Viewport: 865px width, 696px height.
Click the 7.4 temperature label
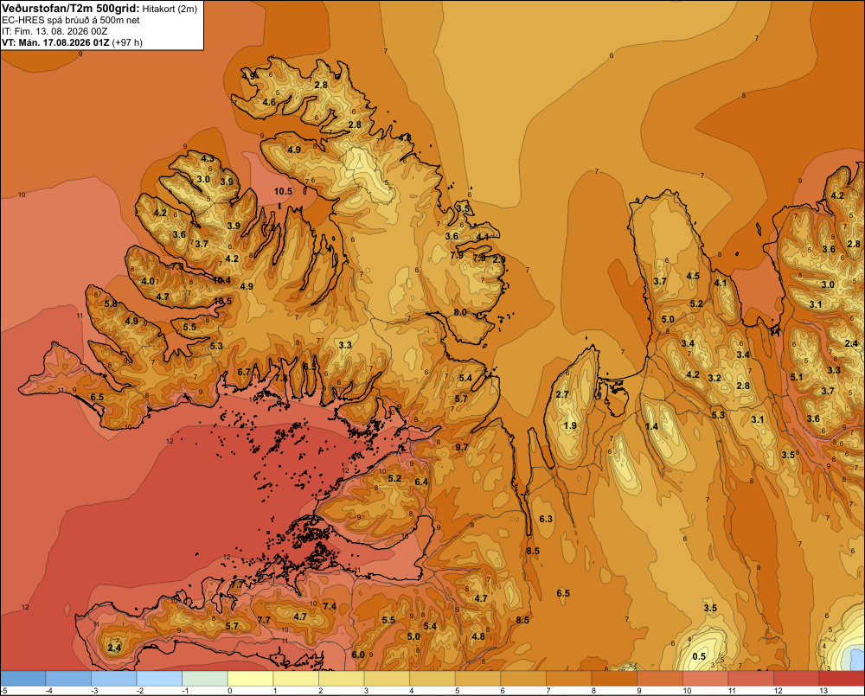coord(330,606)
